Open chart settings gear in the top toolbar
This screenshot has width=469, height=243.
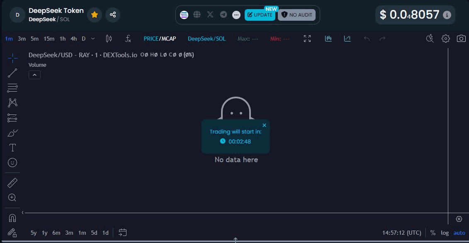pos(446,39)
